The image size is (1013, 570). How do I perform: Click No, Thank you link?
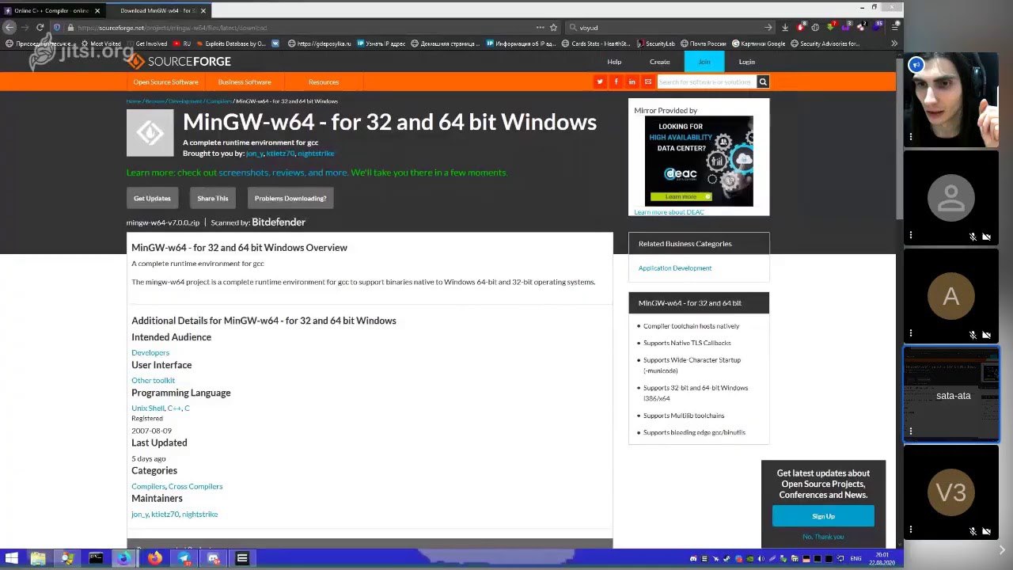tap(823, 537)
